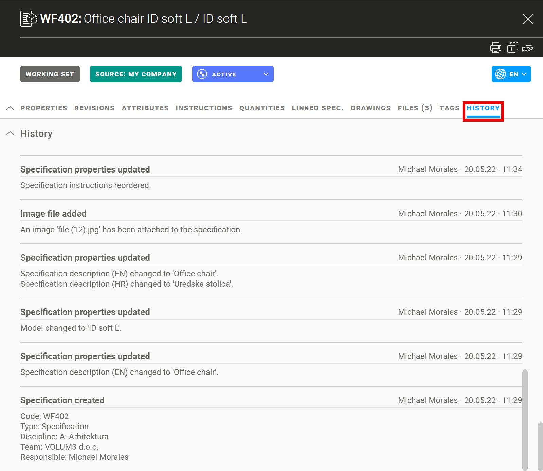Click the SOURCE: MY COMPANY button
This screenshot has height=471, width=543.
coord(136,74)
